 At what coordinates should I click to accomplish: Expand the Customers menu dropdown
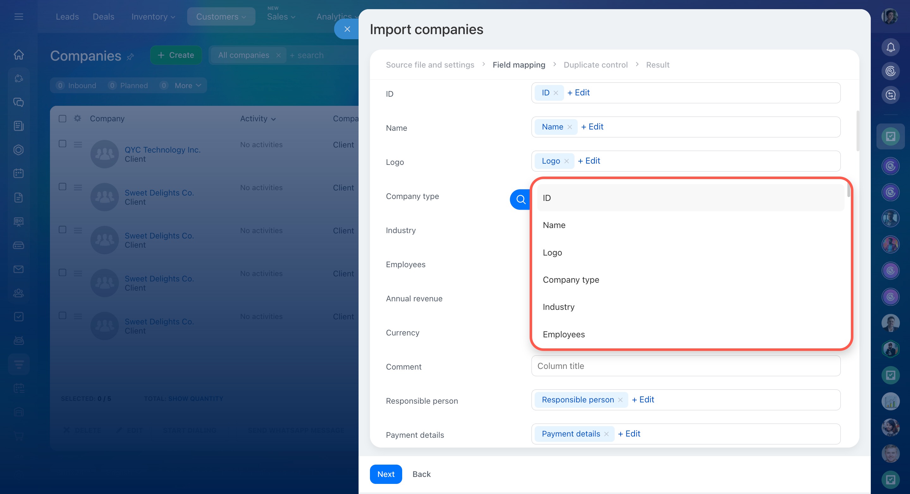point(221,17)
